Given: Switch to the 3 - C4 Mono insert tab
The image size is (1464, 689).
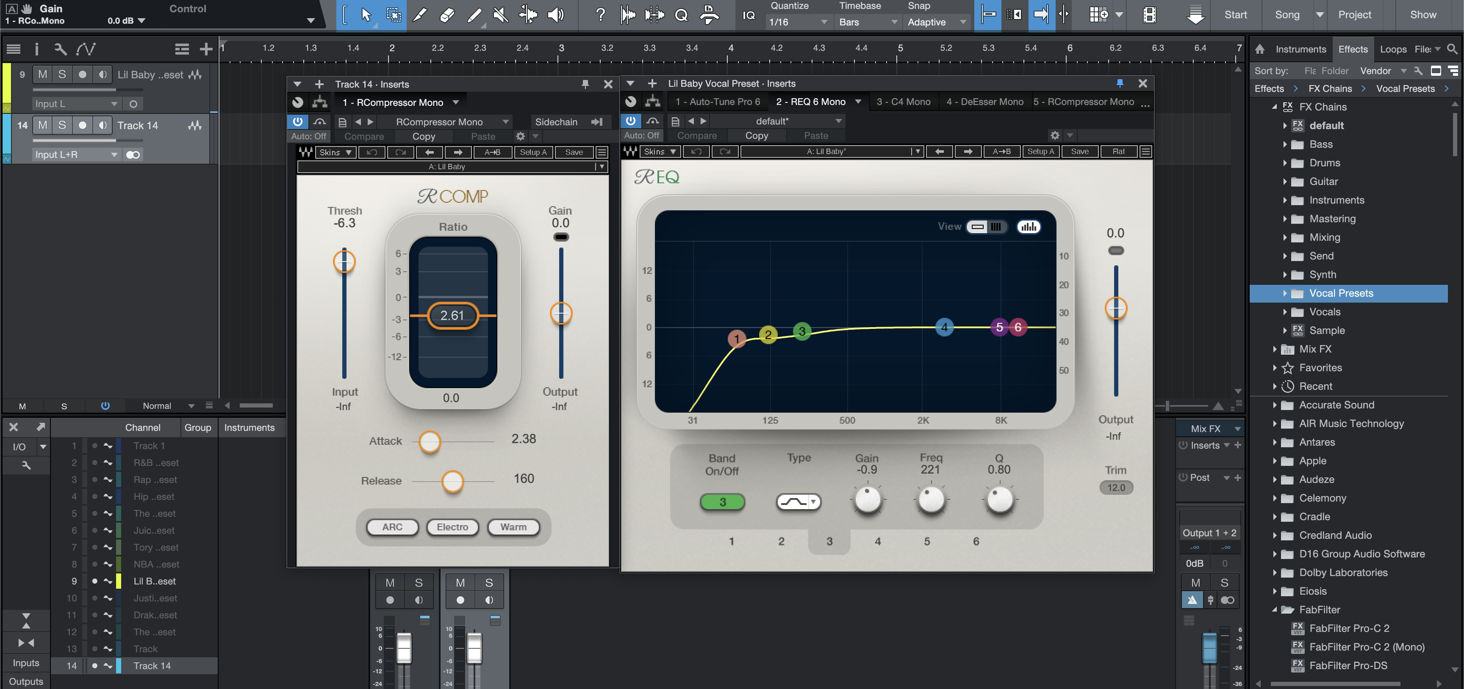Looking at the screenshot, I should pos(903,102).
